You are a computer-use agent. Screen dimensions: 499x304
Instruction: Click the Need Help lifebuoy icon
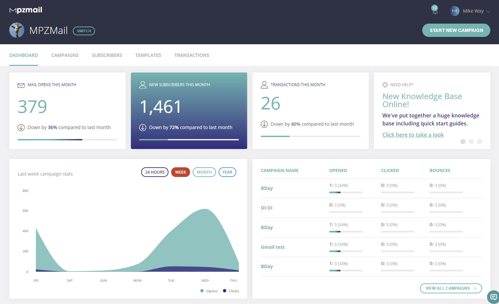pos(385,85)
